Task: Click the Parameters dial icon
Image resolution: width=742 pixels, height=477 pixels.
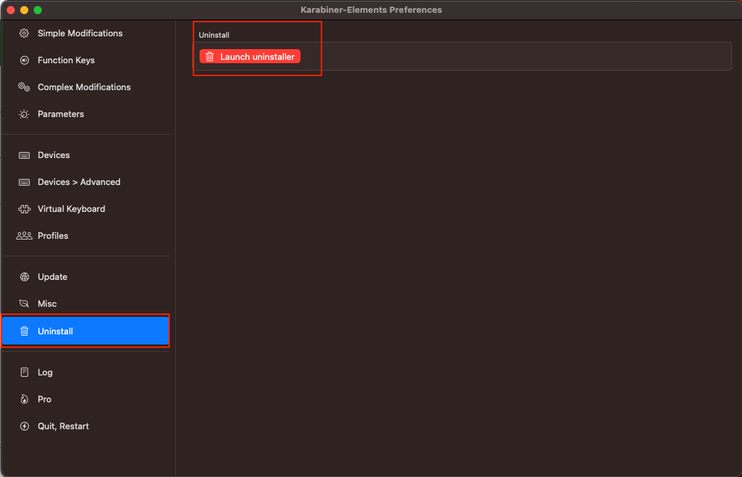Action: (x=24, y=114)
